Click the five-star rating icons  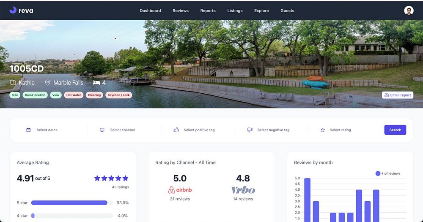(111, 178)
